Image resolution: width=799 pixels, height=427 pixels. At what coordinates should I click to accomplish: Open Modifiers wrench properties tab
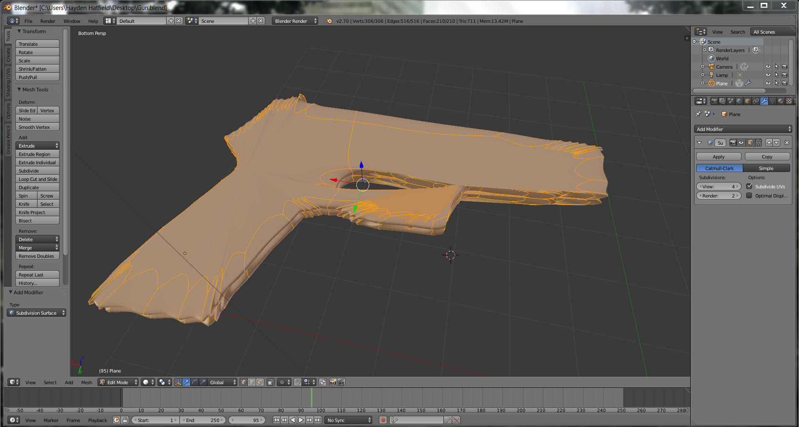[764, 101]
